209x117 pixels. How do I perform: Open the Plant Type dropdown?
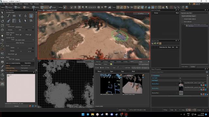pyautogui.click(x=24, y=59)
